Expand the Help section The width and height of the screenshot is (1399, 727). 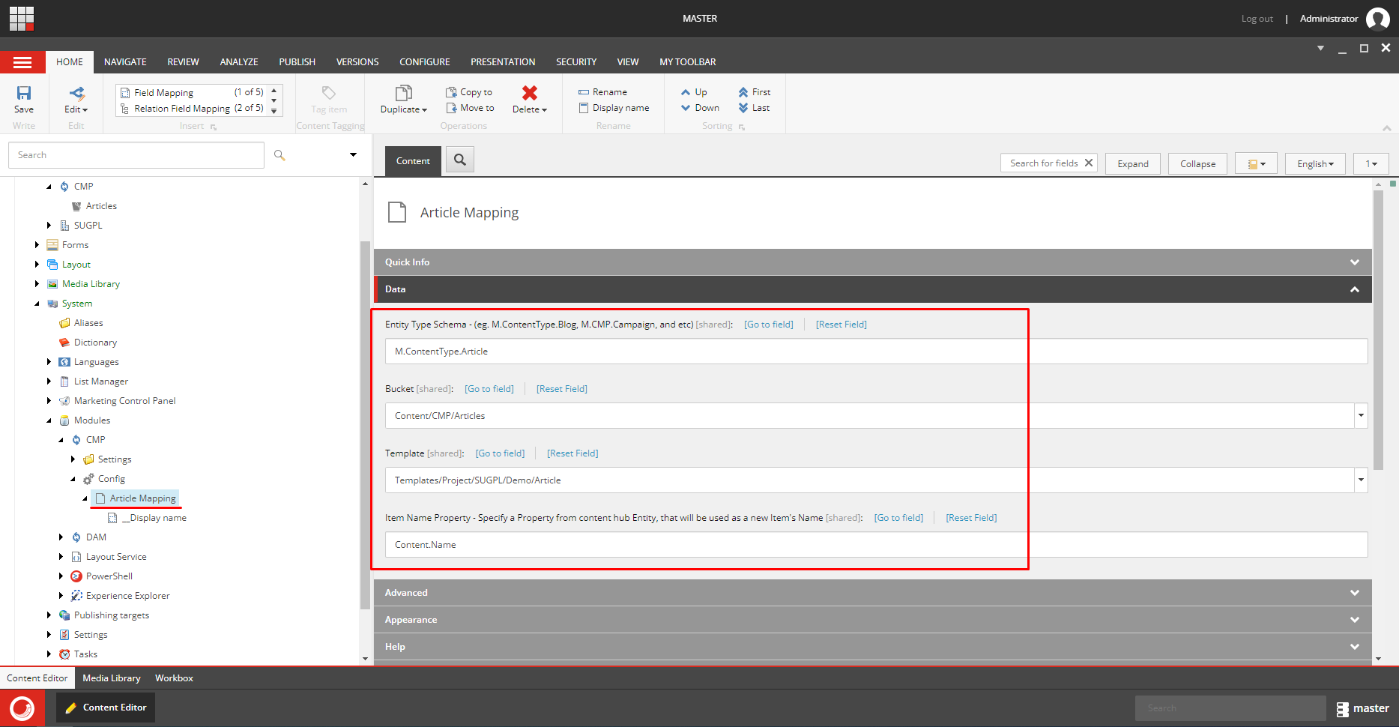[x=872, y=647]
